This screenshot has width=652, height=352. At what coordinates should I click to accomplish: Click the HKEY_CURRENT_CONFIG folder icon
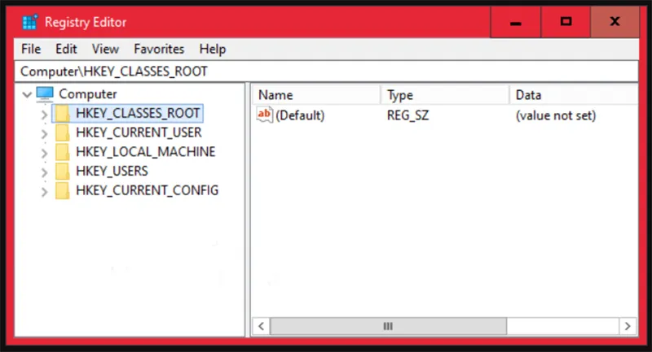click(63, 190)
